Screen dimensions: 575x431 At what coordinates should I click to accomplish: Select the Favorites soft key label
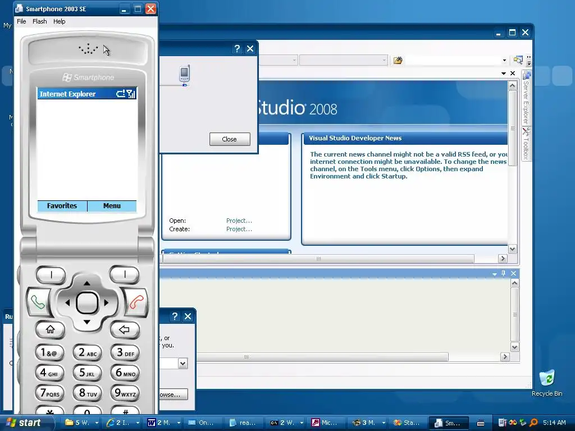[x=62, y=206]
